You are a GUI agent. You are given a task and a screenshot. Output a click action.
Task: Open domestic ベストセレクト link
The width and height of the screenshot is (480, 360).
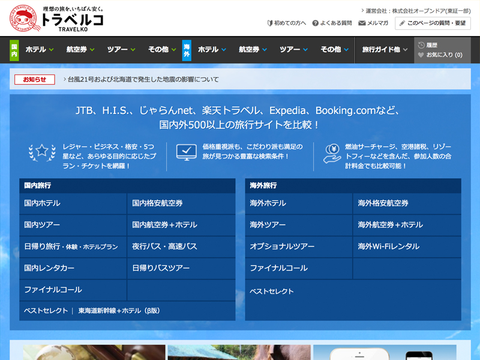(46, 311)
